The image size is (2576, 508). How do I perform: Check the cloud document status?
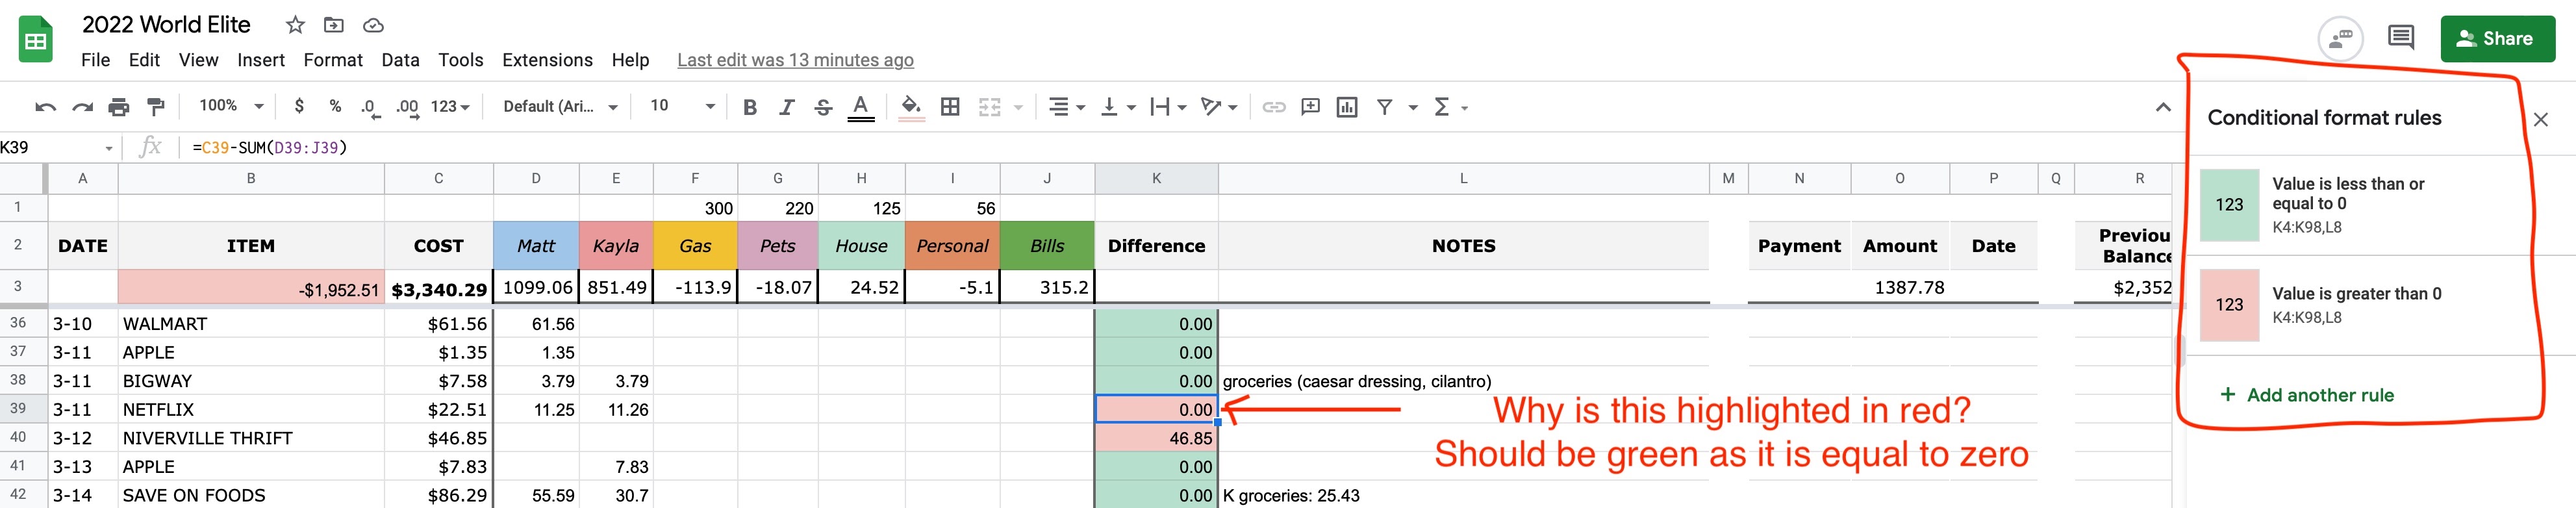point(373,25)
